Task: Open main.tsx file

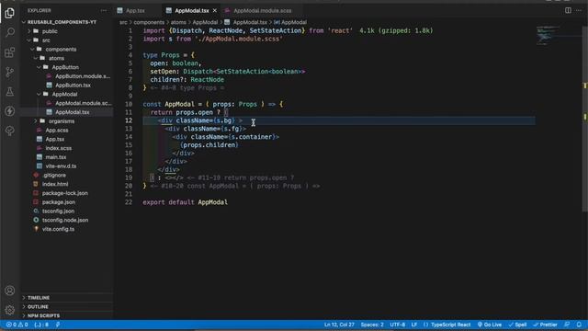Action: 55,157
